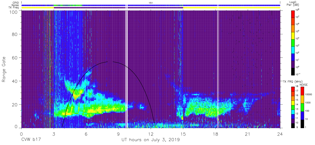Click the black elevation curve peak in plot
315x145 pixels.
pos(110,62)
